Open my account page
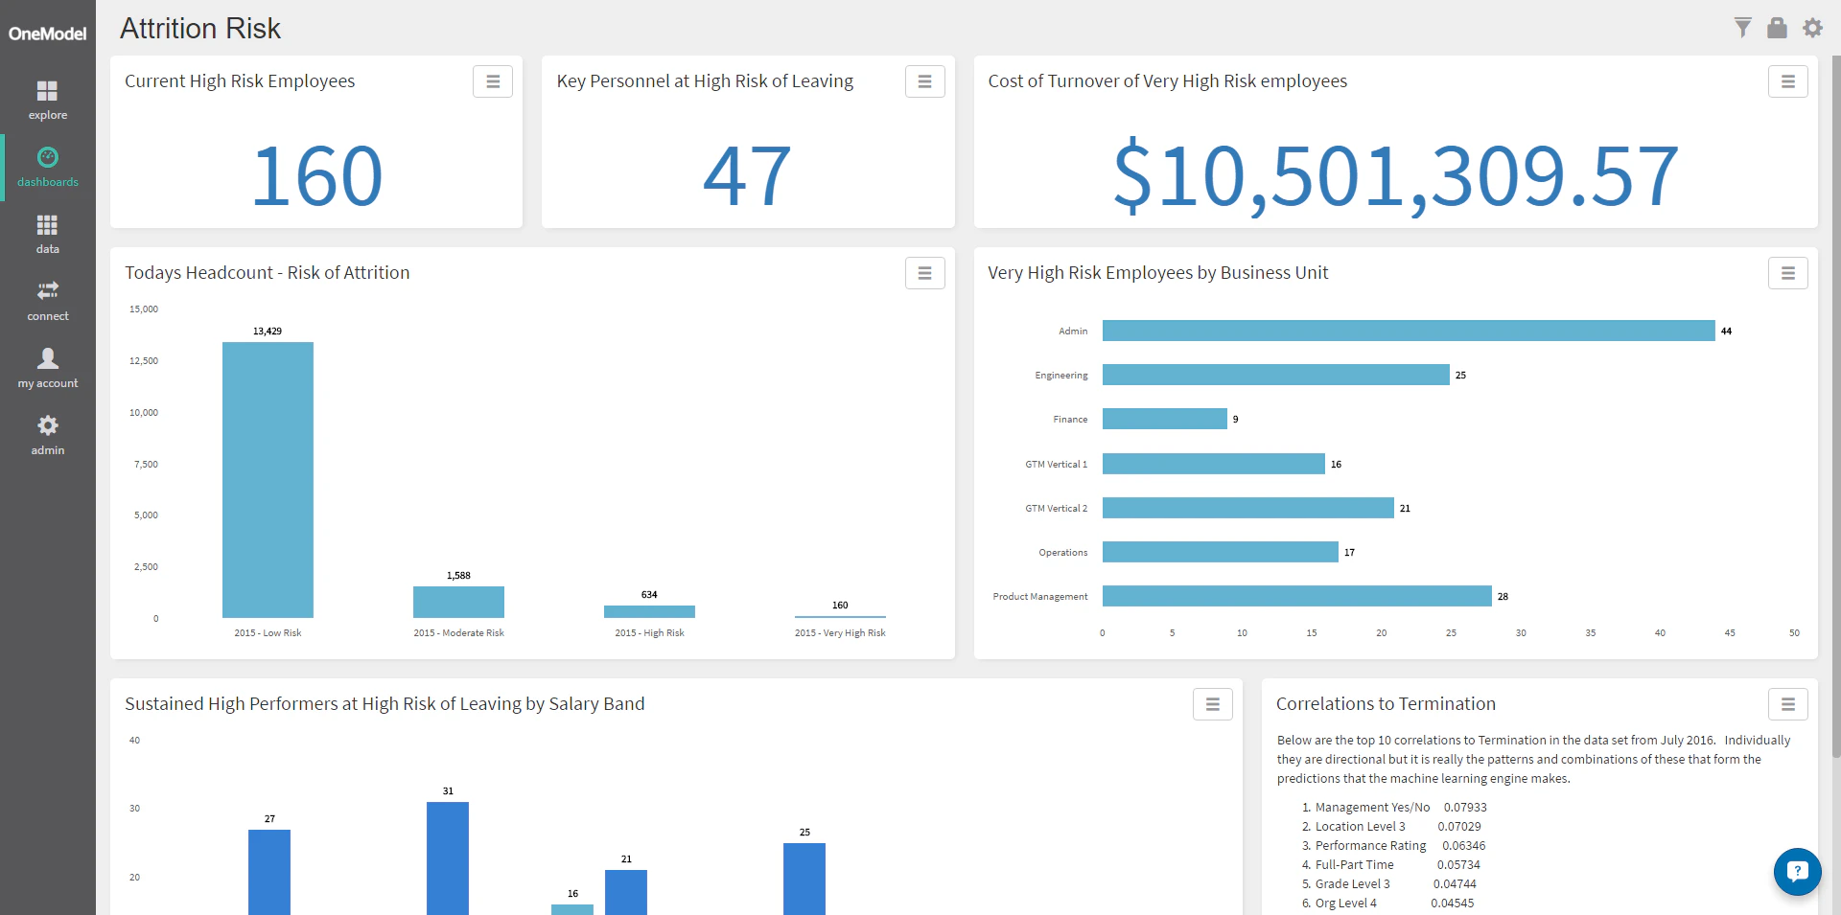The image size is (1841, 915). click(x=47, y=368)
